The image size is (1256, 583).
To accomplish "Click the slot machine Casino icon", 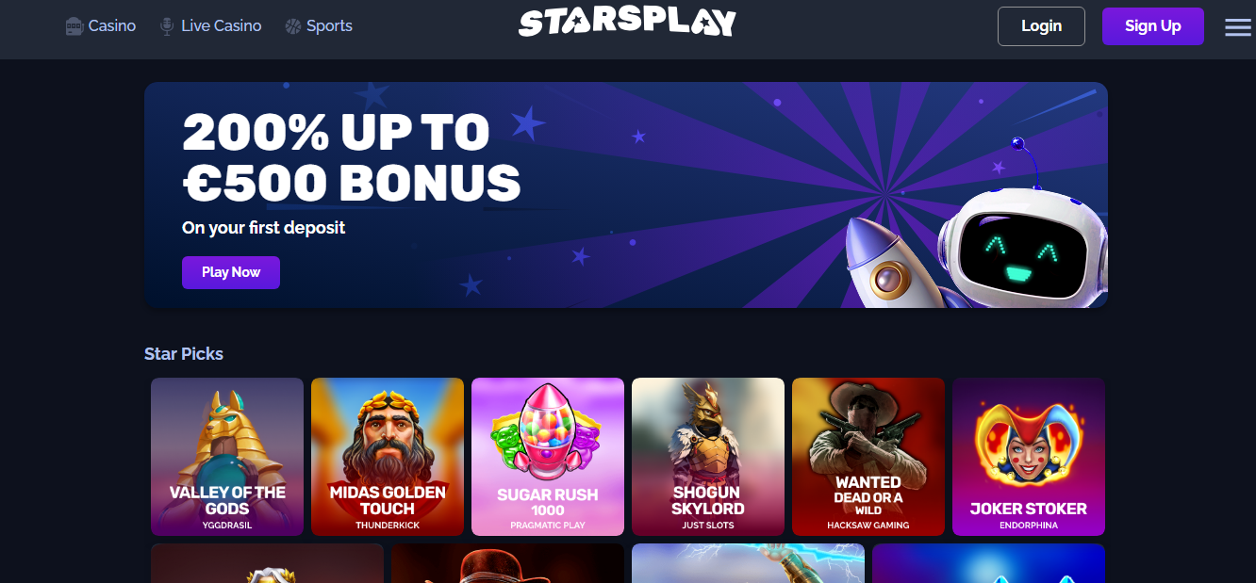I will (74, 26).
